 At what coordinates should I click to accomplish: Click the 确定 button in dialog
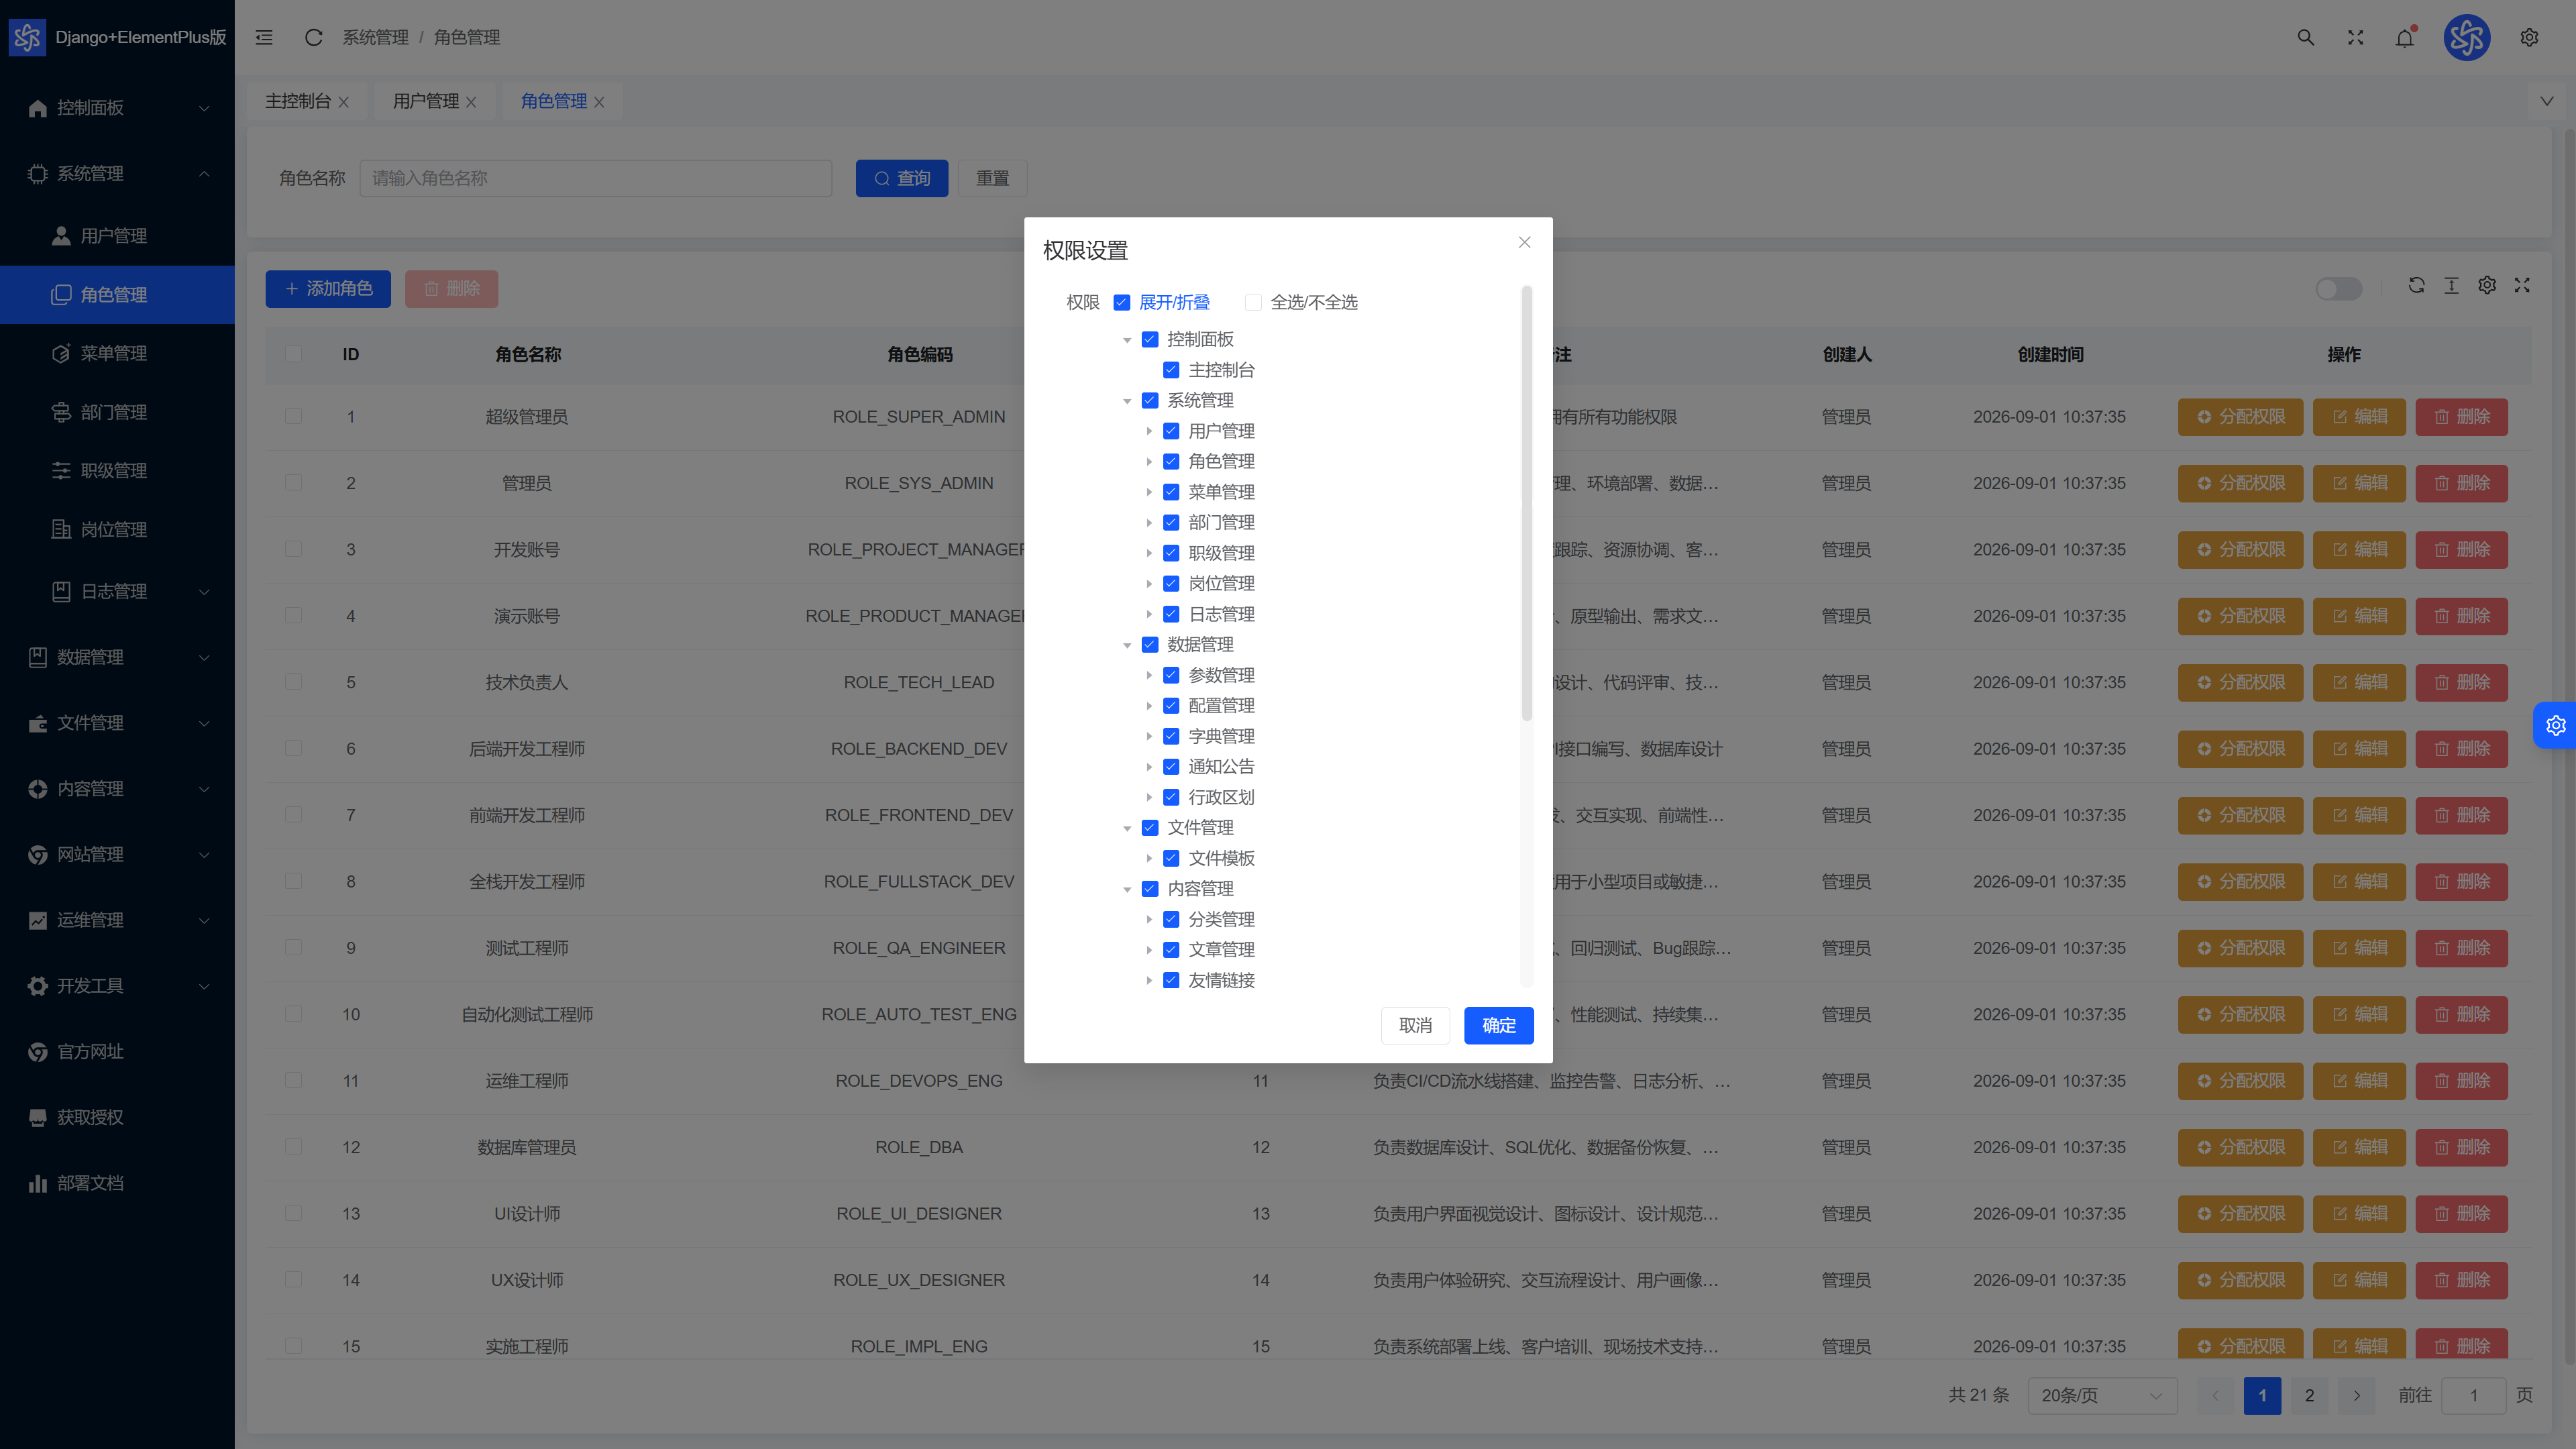coord(1498,1025)
